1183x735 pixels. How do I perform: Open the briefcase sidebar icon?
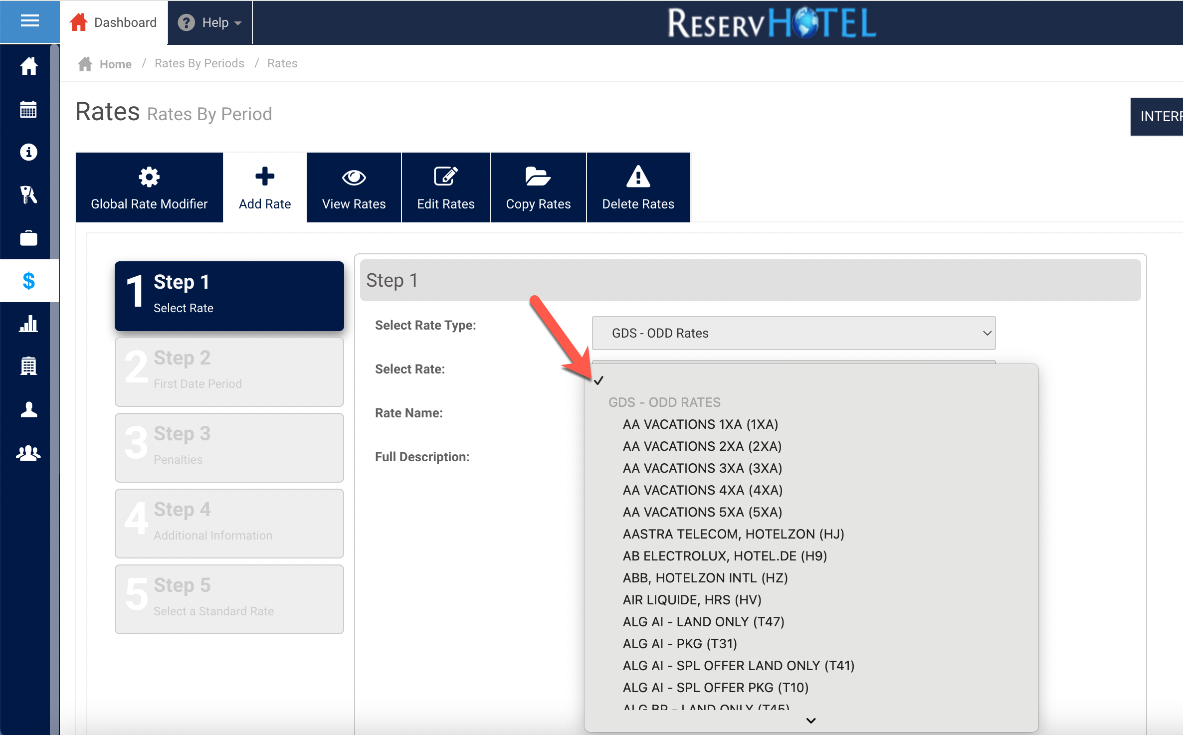click(28, 238)
